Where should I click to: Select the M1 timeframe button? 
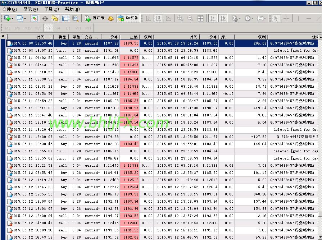(x=8, y=28)
